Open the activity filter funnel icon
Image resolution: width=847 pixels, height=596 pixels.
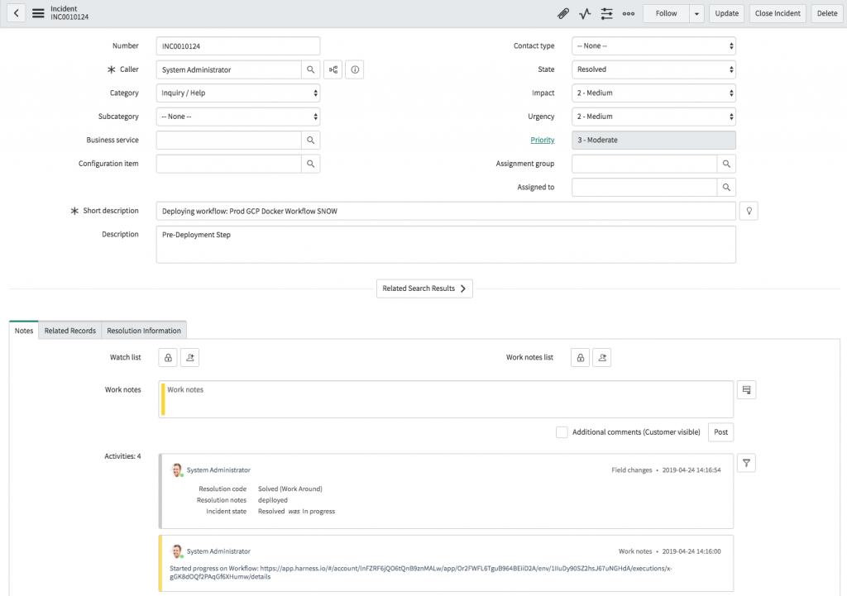[x=747, y=463]
